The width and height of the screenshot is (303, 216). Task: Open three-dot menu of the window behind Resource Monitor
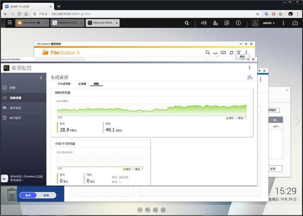(x=260, y=80)
